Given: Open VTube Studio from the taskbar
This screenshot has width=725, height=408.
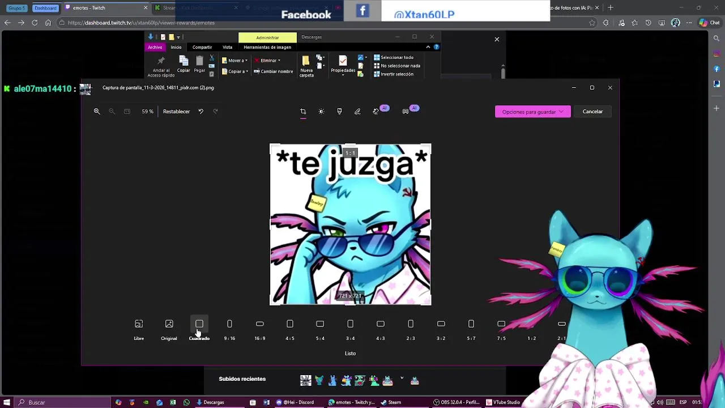Looking at the screenshot, I should [x=503, y=402].
